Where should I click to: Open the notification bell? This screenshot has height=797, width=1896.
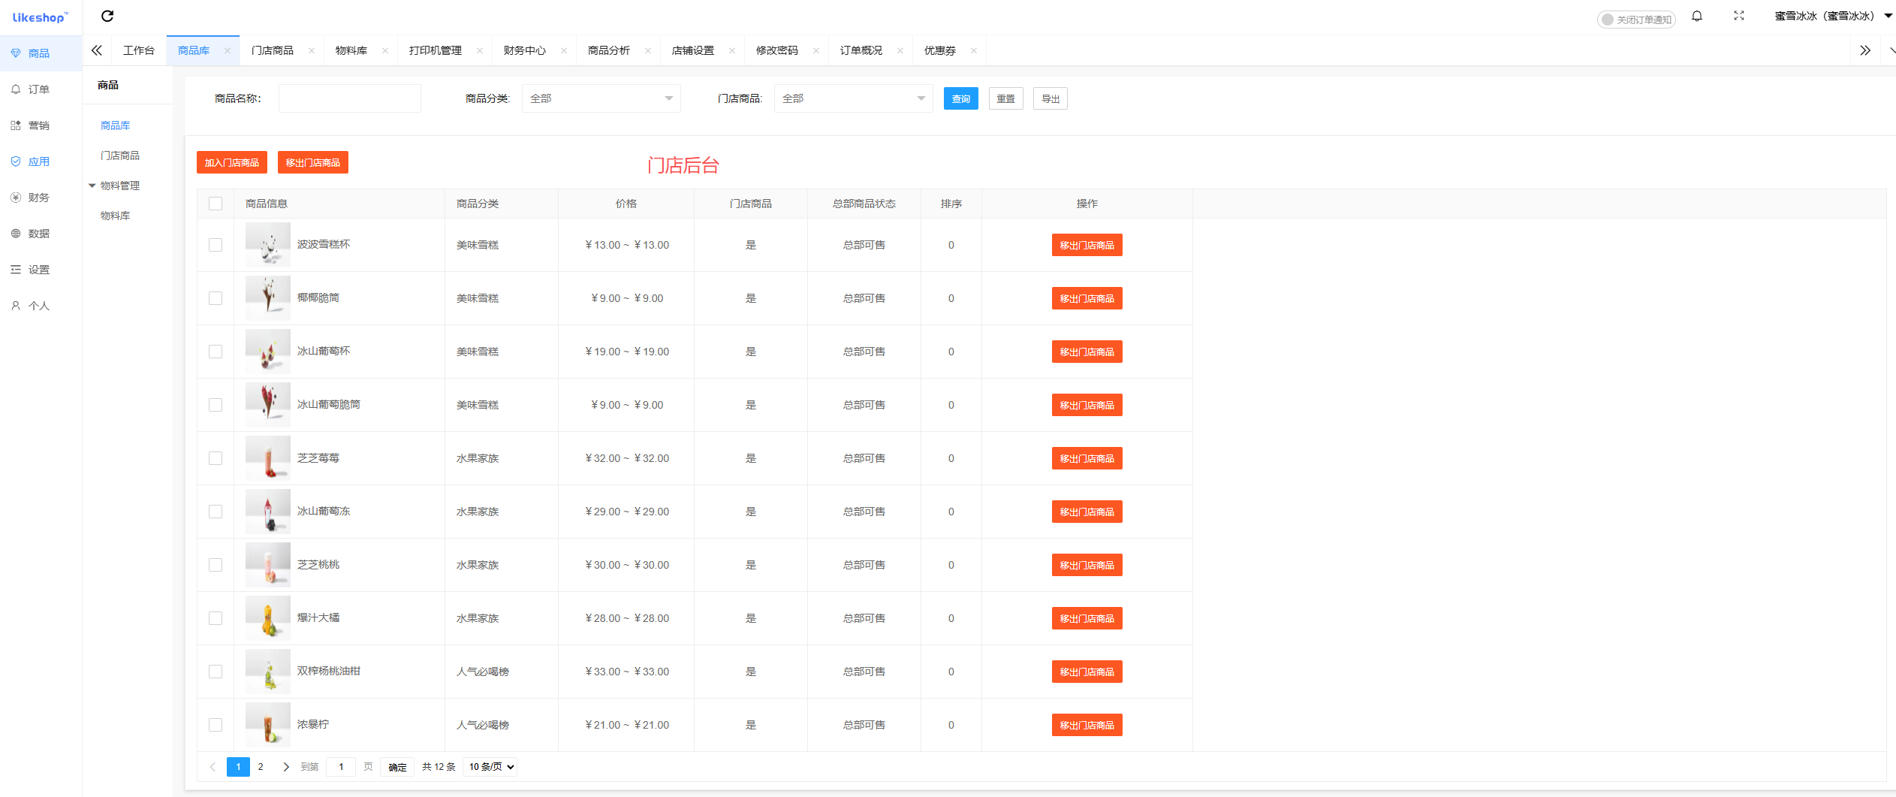point(1696,16)
